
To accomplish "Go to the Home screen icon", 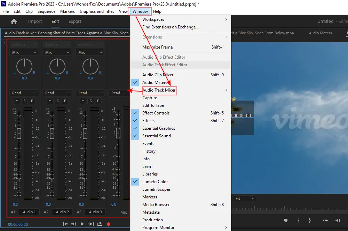I will click(x=14, y=21).
